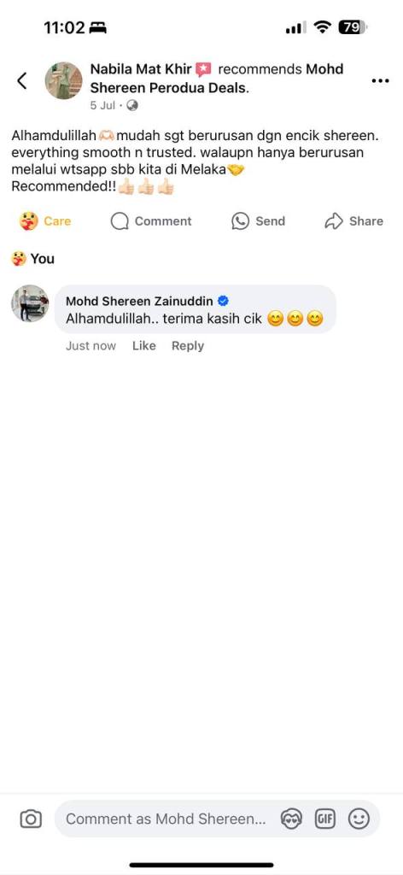Tap the Share arrow icon

pos(333,221)
